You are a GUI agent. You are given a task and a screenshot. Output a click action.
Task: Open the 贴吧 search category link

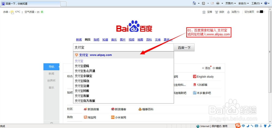click(x=96, y=40)
